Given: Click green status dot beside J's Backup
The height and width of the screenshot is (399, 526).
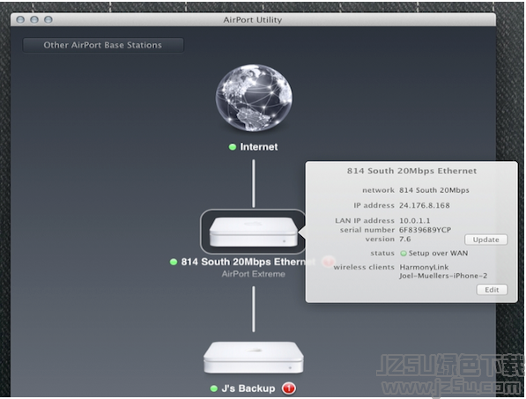Looking at the screenshot, I should (x=214, y=388).
